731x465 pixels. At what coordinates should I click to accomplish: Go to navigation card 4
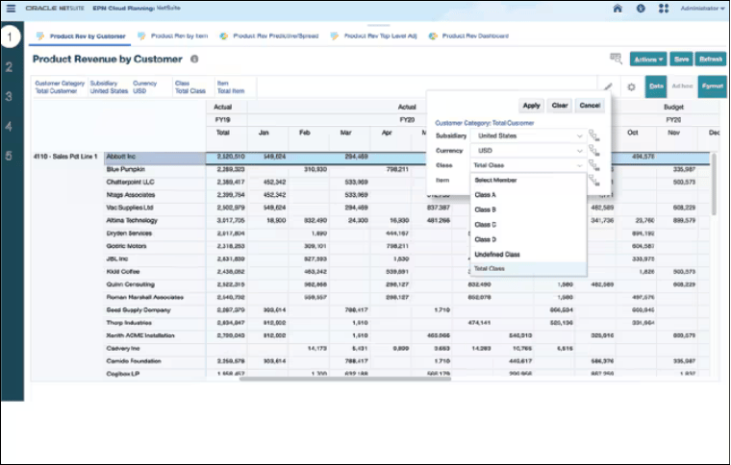[x=9, y=126]
